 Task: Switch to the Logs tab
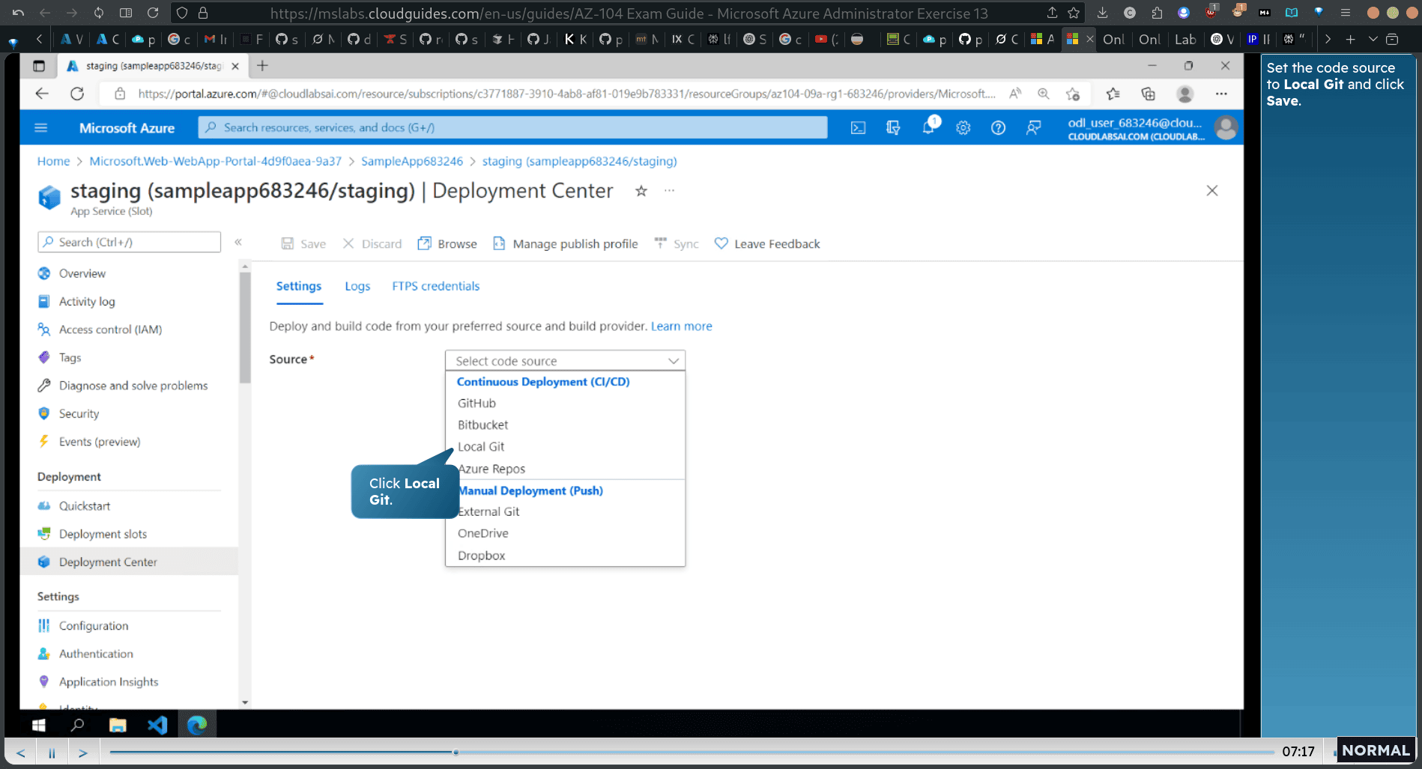[x=357, y=286]
